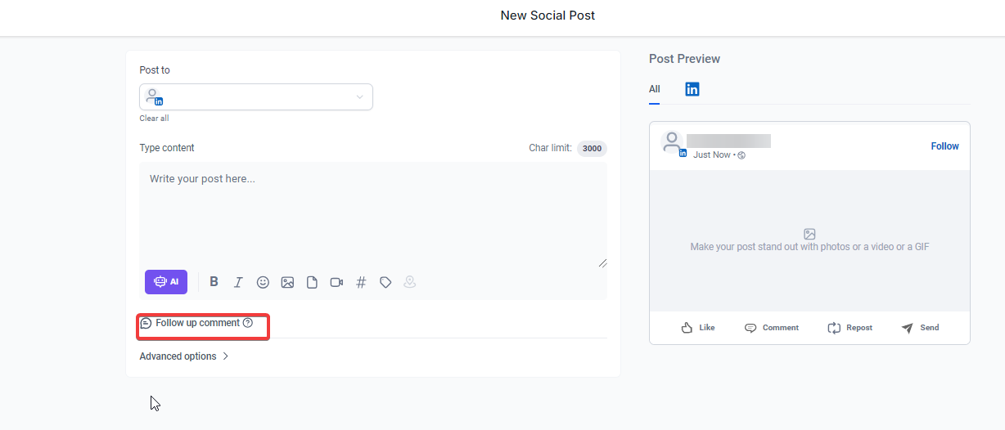
Task: Click Repost in the post preview
Action: [850, 328]
